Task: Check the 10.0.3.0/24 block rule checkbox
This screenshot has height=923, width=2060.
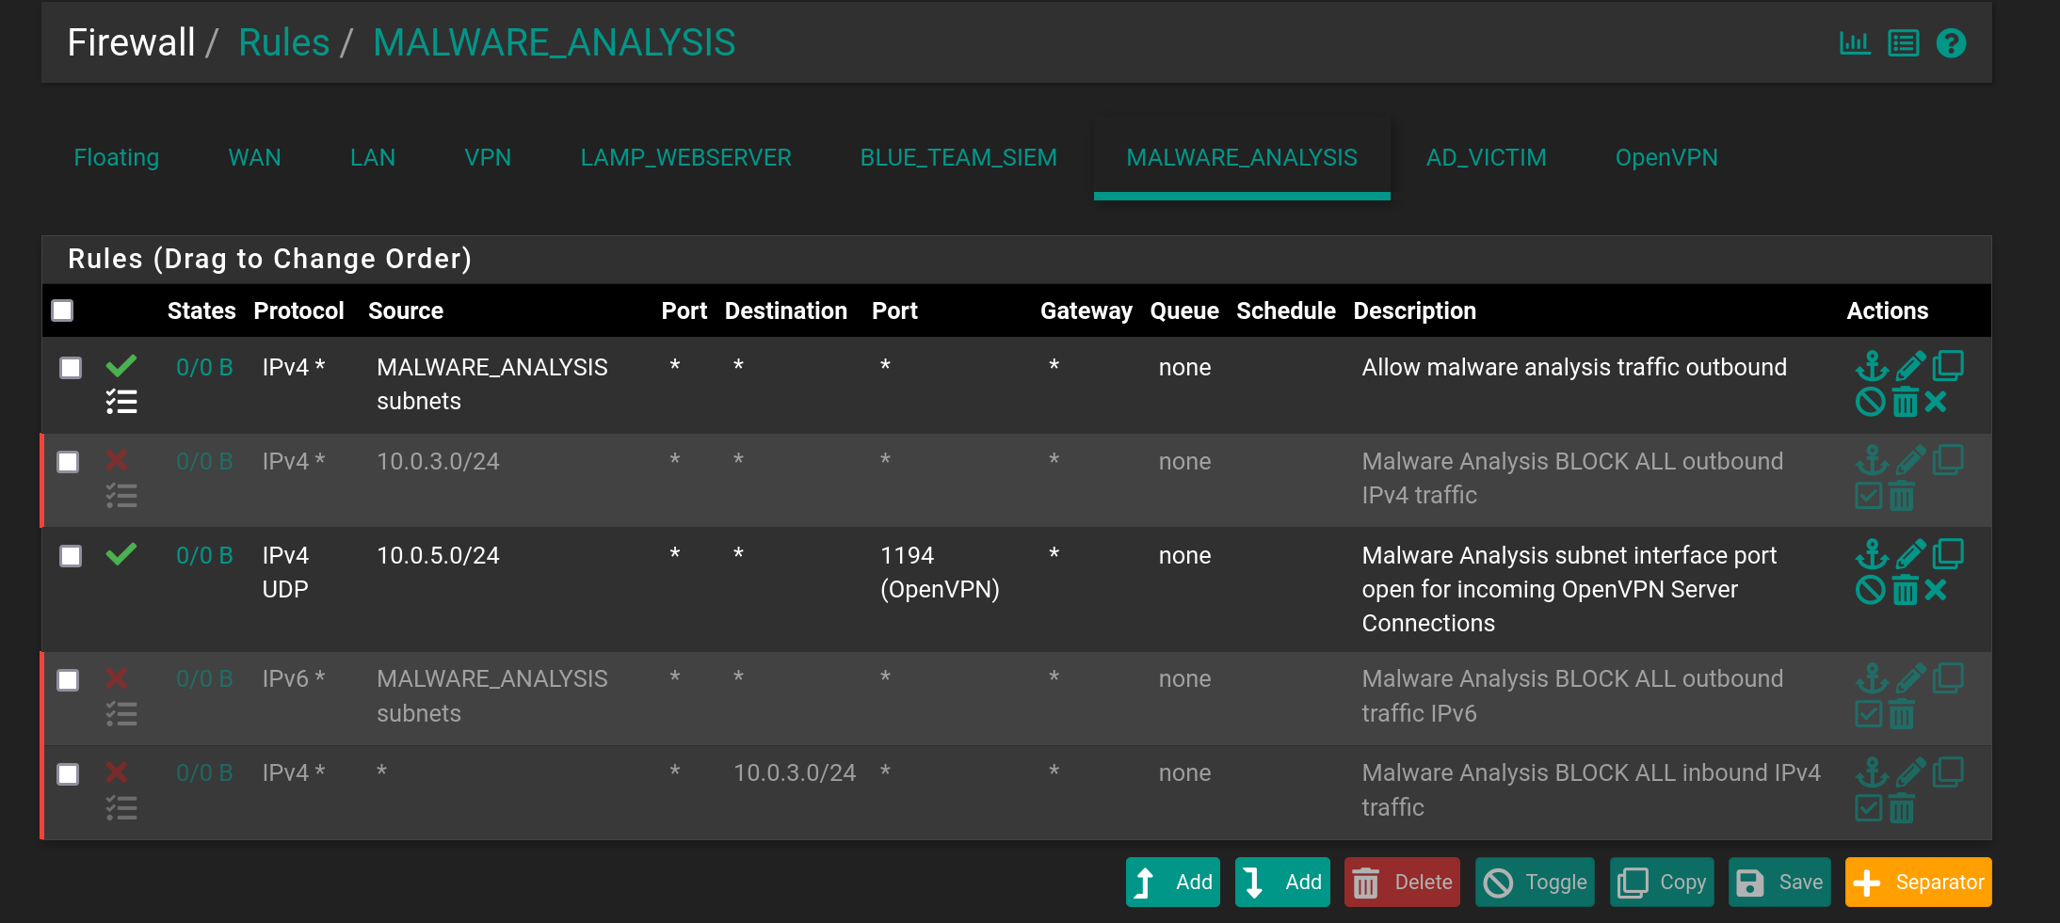Action: [70, 461]
